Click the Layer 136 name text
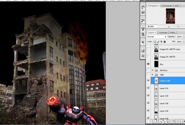This screenshot has width=185, height=125. [165, 81]
